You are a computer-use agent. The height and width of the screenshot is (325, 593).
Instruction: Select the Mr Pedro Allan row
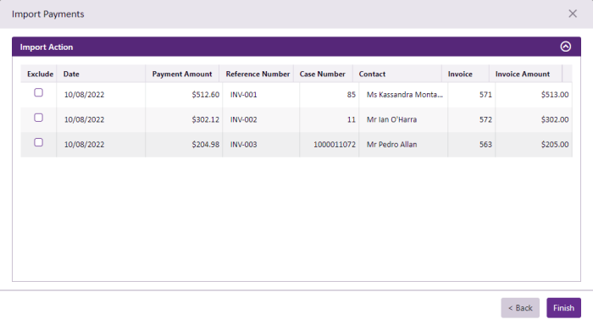(296, 145)
